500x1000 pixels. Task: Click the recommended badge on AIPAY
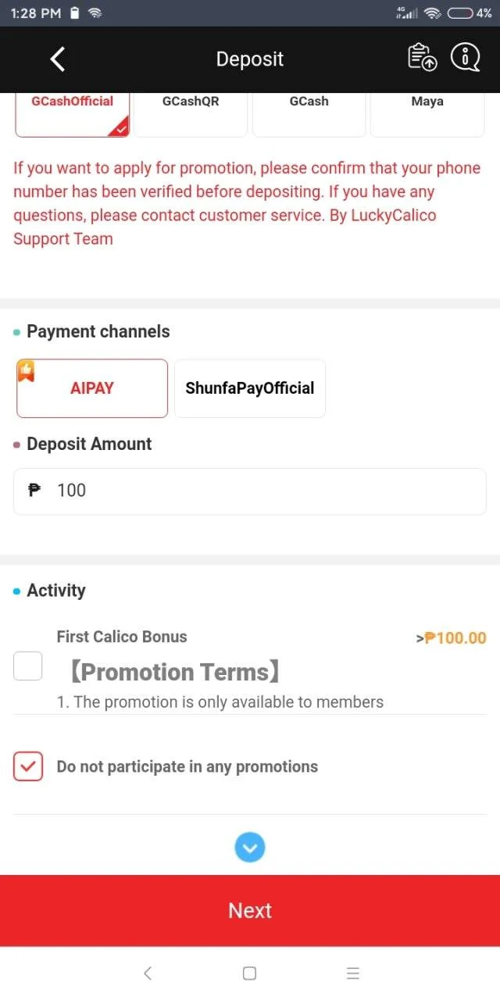26,372
